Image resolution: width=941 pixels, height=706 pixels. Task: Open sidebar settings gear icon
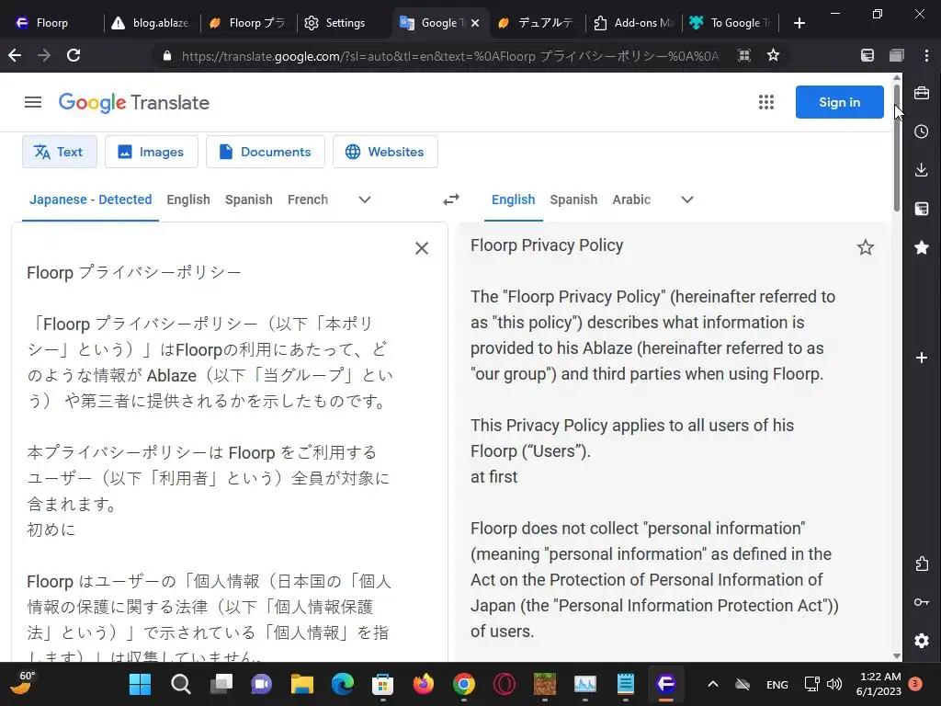pos(922,641)
